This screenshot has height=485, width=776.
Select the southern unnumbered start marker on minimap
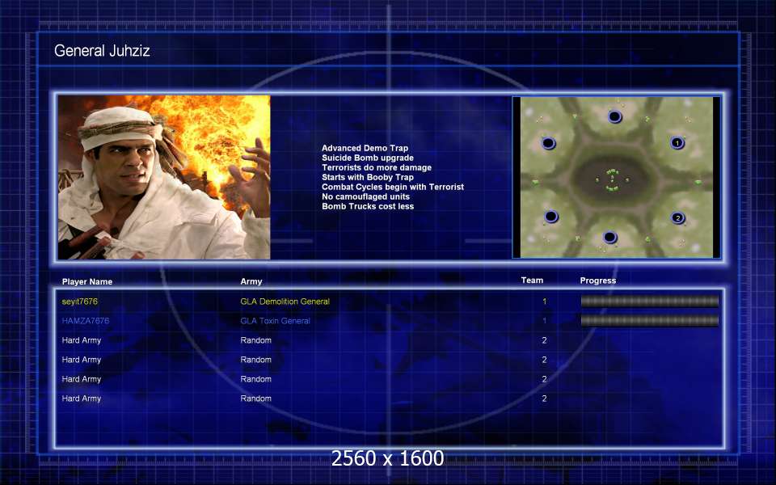coord(609,238)
